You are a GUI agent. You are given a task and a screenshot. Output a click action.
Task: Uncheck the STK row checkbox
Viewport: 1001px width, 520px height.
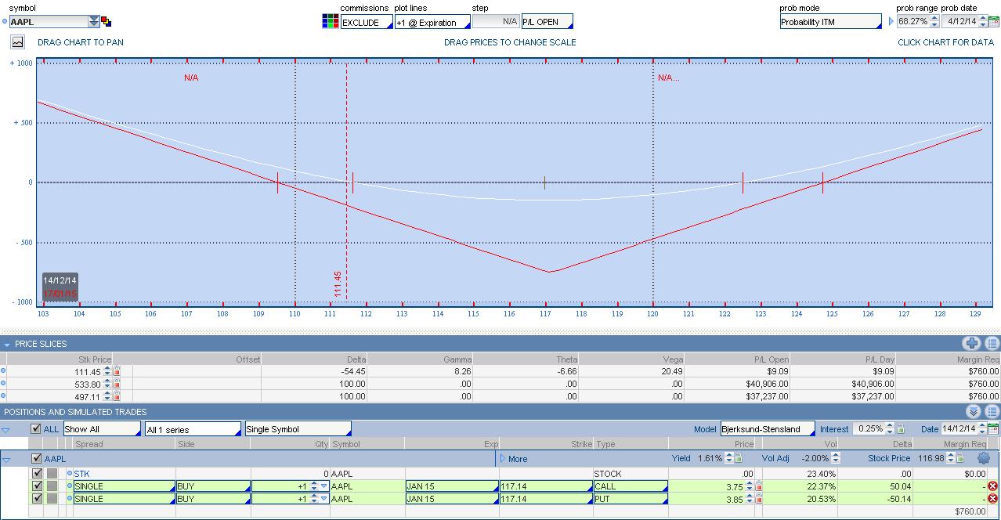(38, 474)
